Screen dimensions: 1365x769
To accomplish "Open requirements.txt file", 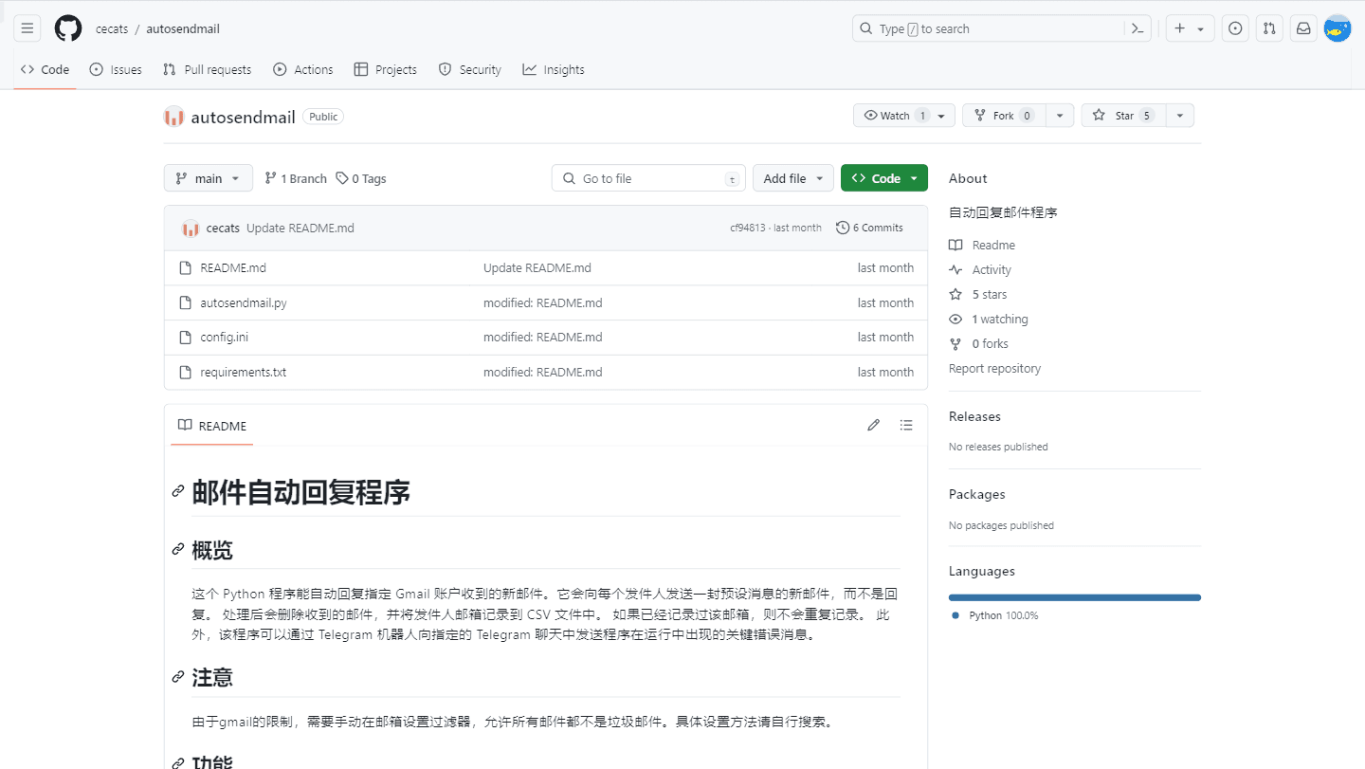I will 244,372.
